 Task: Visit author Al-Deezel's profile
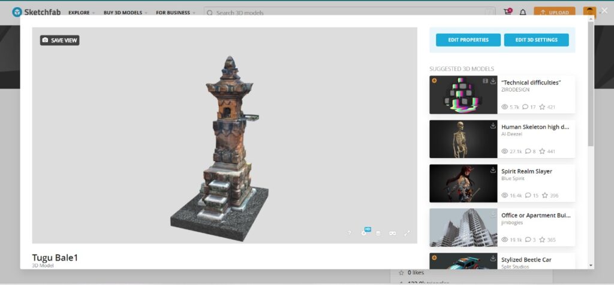[512, 134]
